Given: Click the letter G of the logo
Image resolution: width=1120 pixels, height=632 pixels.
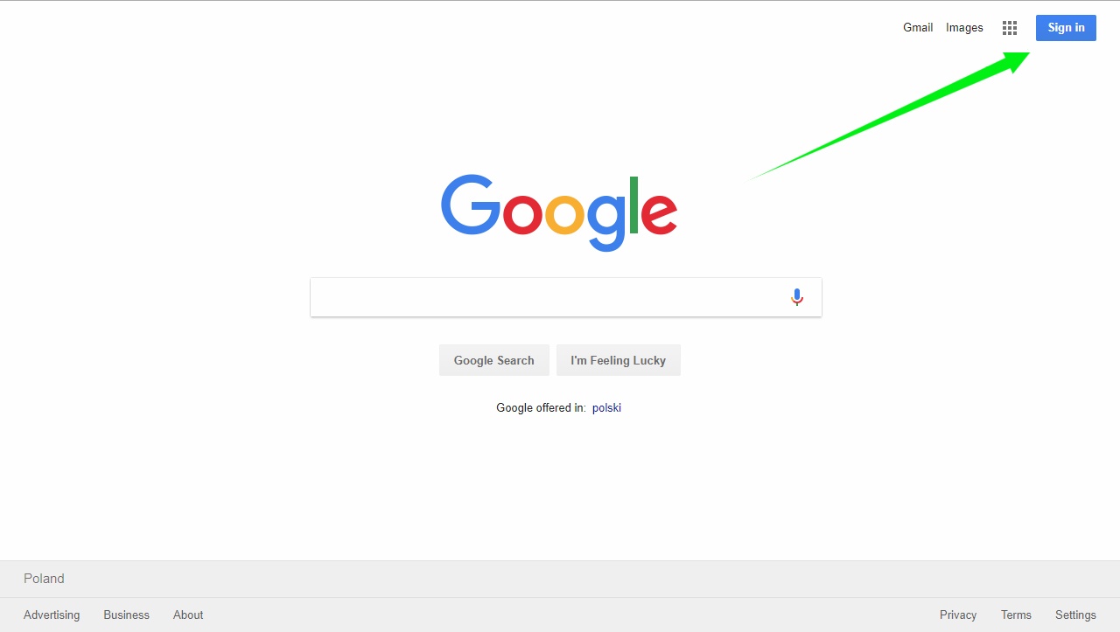Looking at the screenshot, I should click(471, 205).
